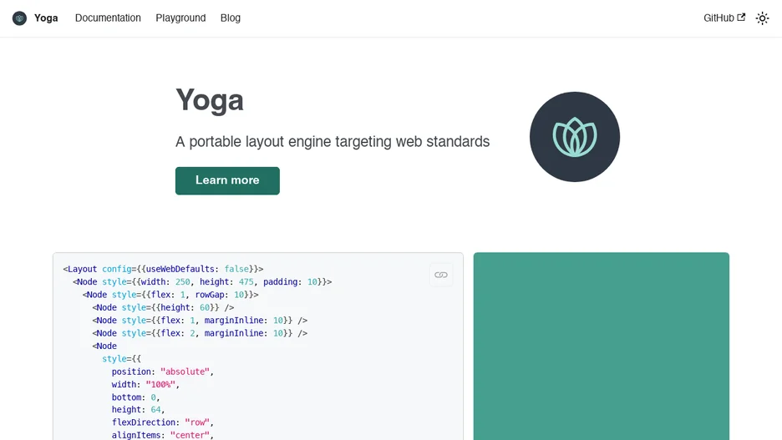Click the Yoga logo icon in navbar
Image resolution: width=782 pixels, height=440 pixels.
(19, 18)
